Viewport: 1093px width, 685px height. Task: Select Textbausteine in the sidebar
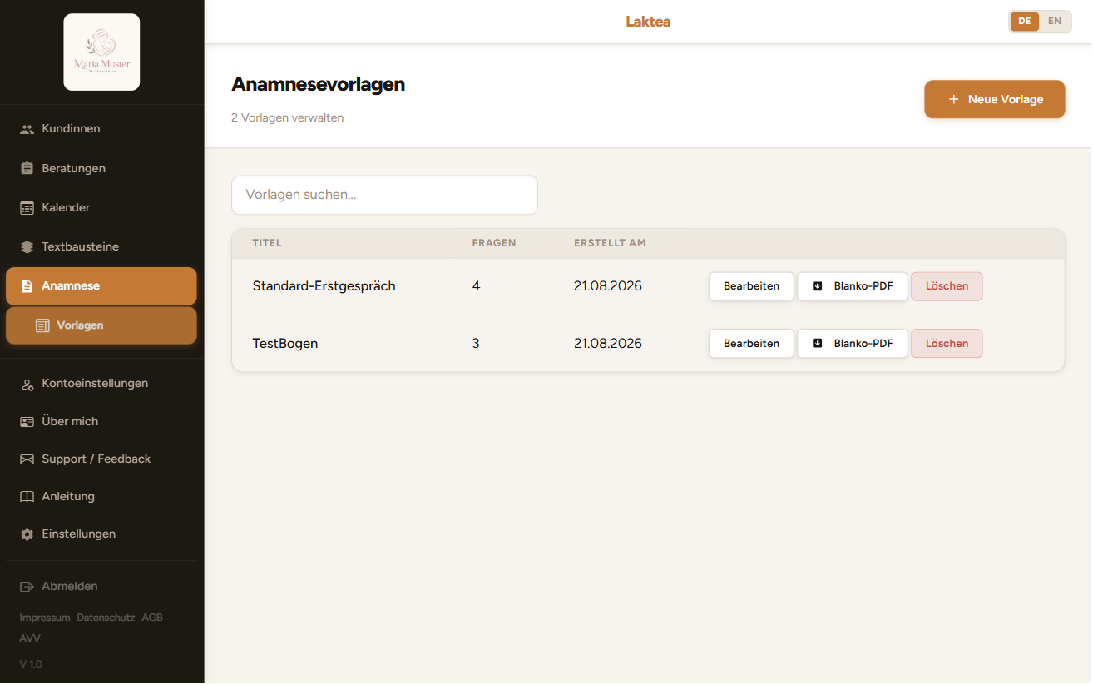pos(101,247)
